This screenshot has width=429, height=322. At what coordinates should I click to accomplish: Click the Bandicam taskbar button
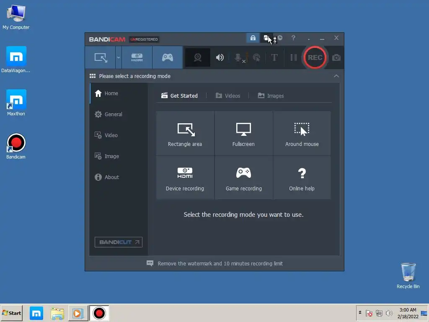click(x=99, y=313)
